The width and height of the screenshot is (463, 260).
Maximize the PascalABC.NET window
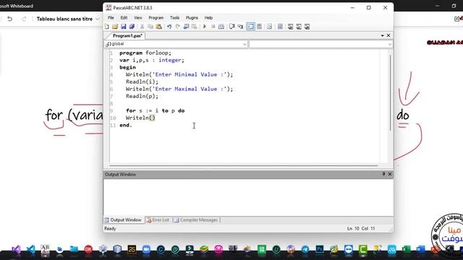click(x=368, y=8)
